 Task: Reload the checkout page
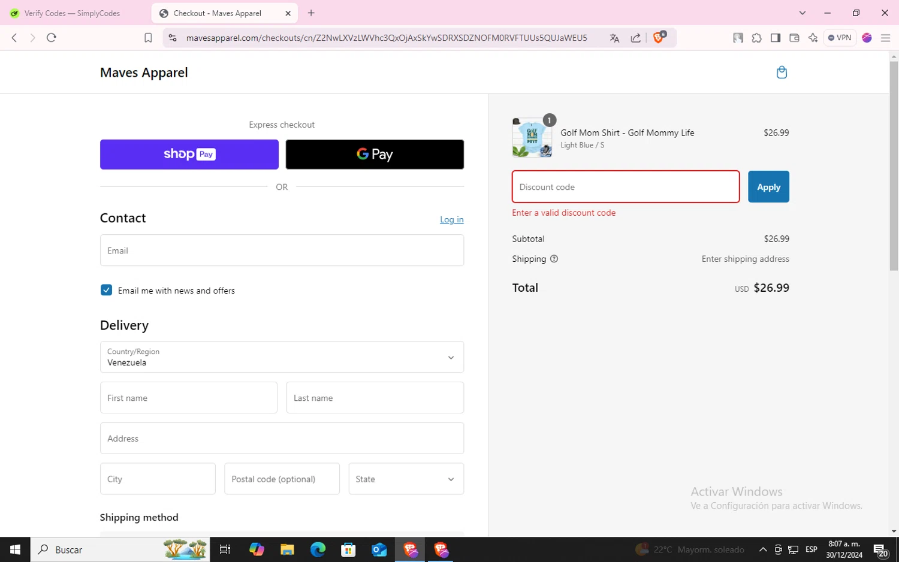click(x=52, y=38)
